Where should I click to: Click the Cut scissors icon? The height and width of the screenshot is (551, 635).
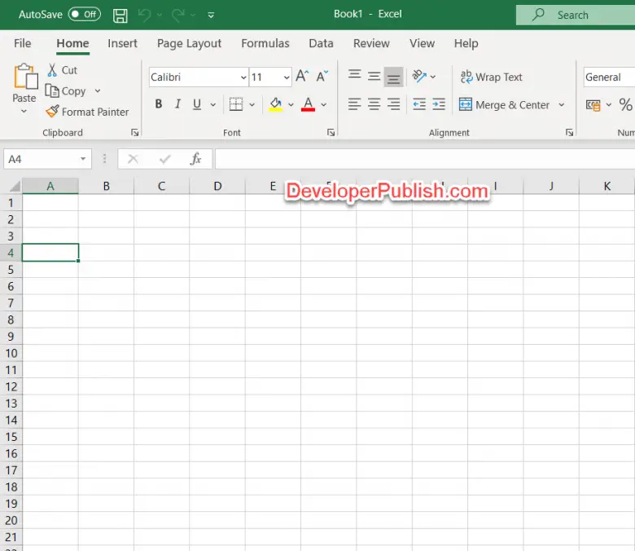pos(52,70)
